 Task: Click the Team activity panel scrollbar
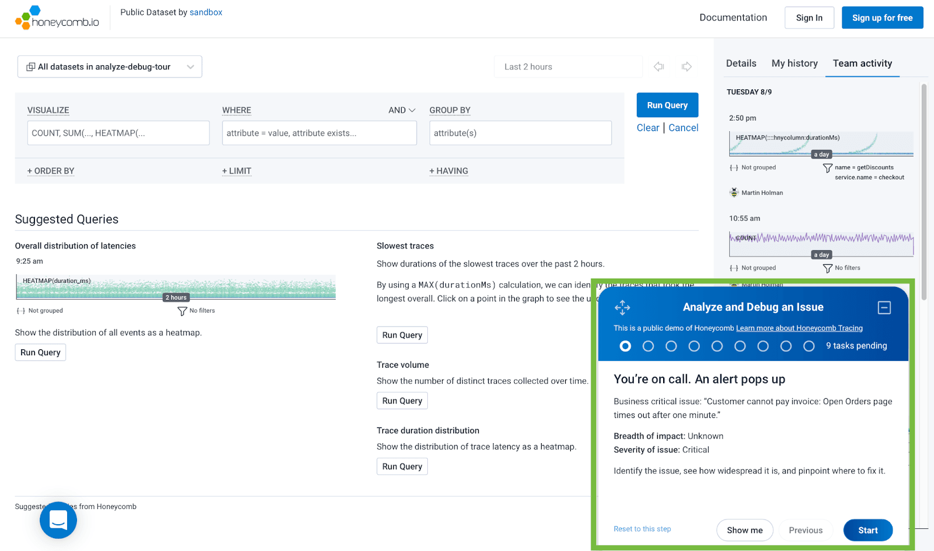click(923, 192)
